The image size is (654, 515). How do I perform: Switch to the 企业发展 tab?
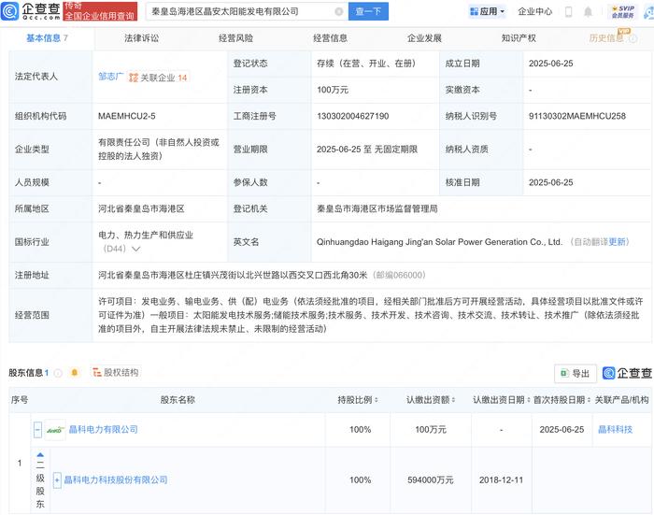click(424, 38)
